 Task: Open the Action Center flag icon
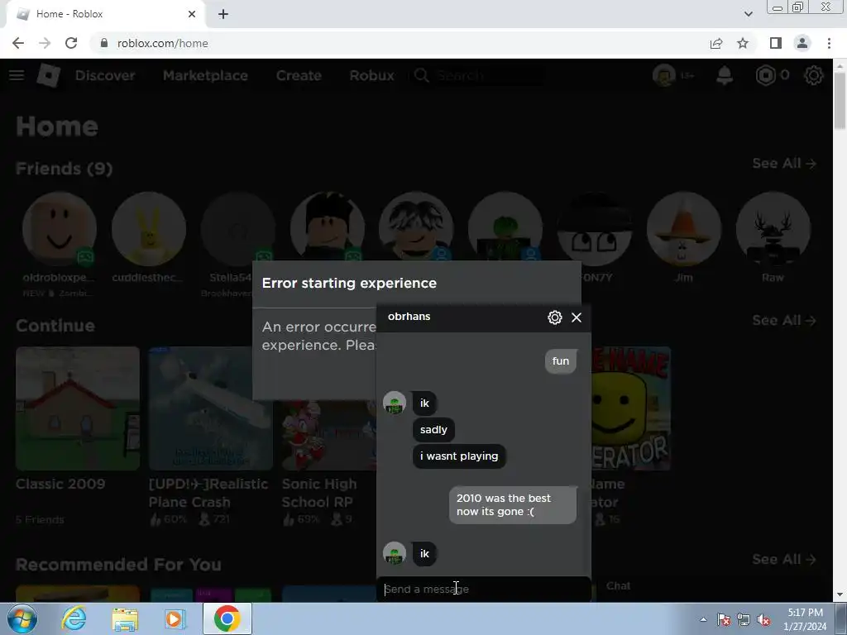pyautogui.click(x=724, y=620)
